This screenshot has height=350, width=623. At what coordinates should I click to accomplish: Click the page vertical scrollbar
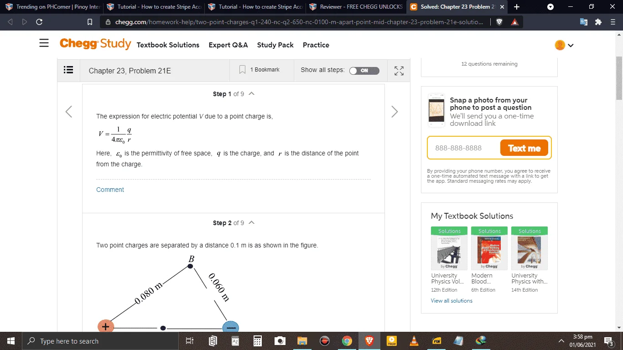click(619, 77)
